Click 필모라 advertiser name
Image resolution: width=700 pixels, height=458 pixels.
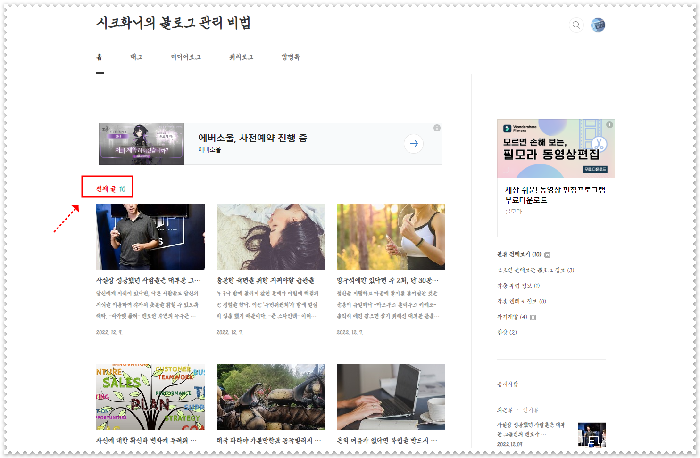pyautogui.click(x=513, y=212)
